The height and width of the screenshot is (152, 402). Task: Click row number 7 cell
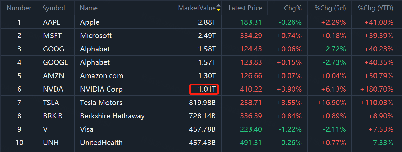tap(19, 103)
